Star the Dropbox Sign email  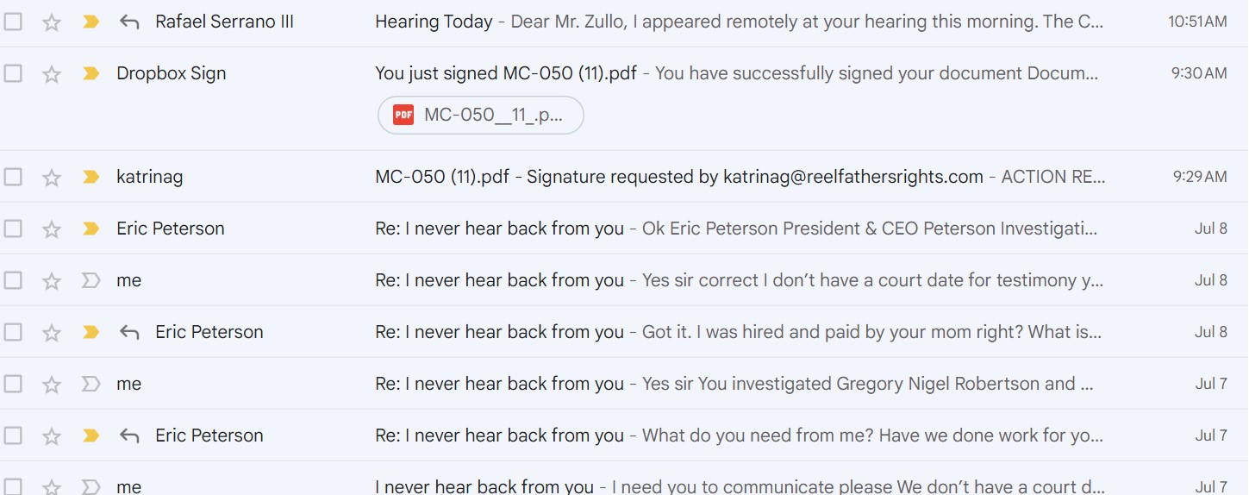[52, 74]
